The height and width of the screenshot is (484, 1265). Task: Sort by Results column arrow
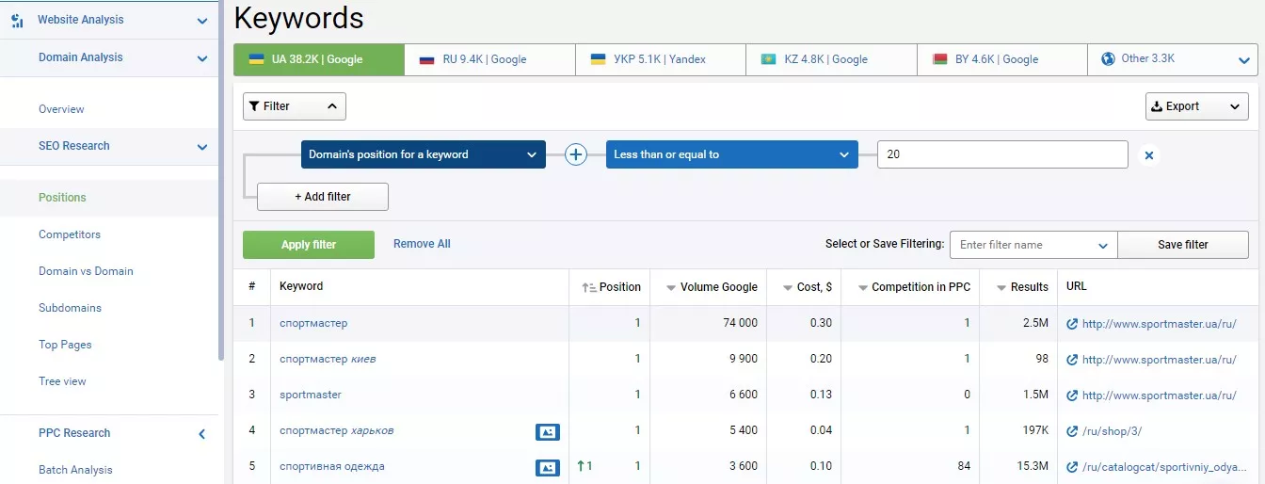coord(1002,288)
